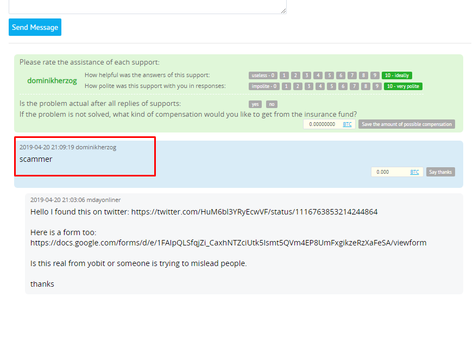Rate helpfulness as 6
Screen dimensions: 473x341
[341, 75]
